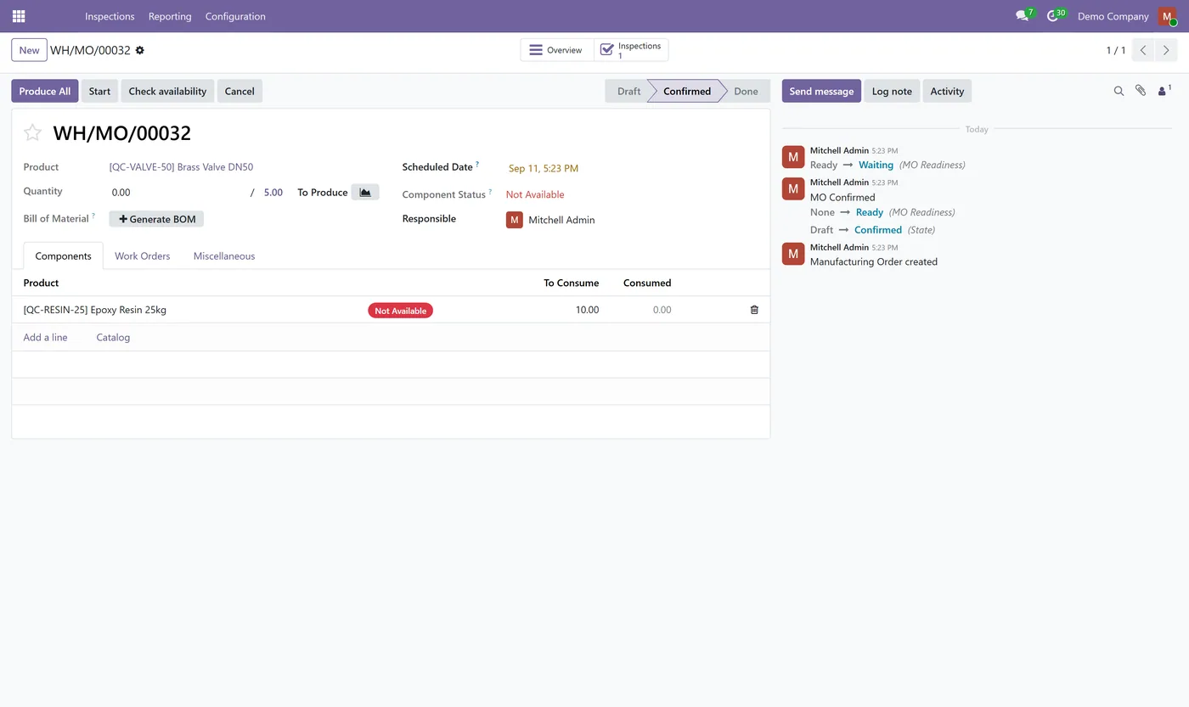Edit the produced quantity field showing 0.00
The image size is (1189, 707).
tap(177, 193)
